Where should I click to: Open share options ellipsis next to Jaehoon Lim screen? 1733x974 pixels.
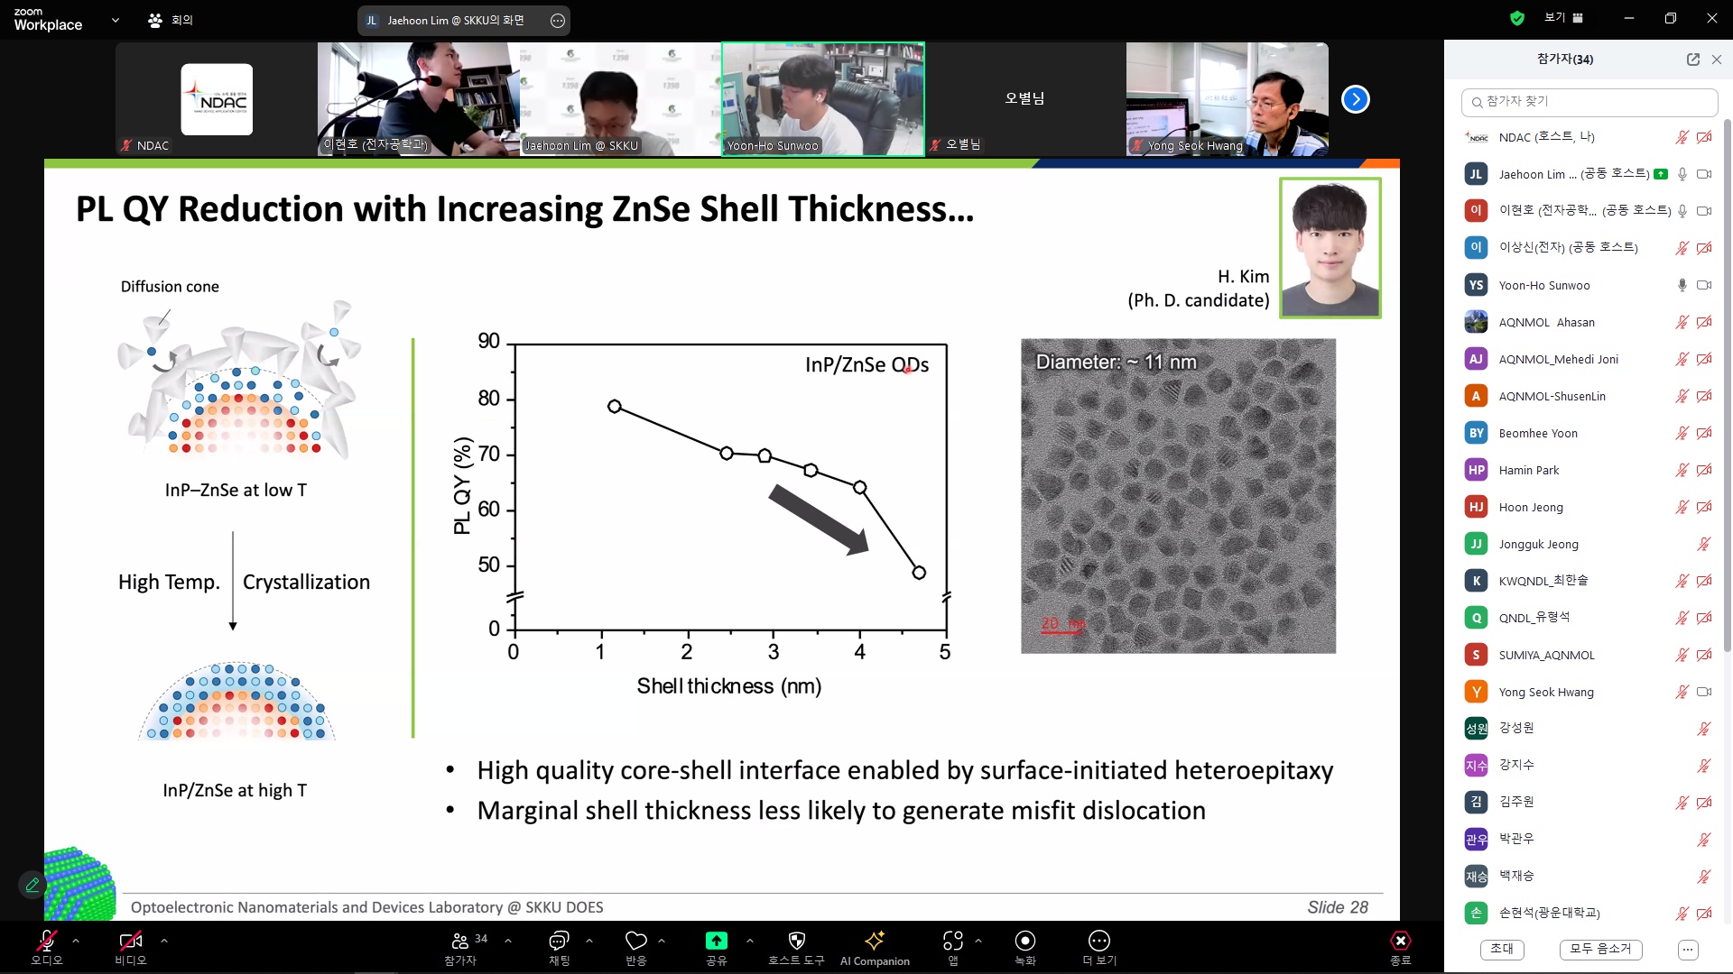[558, 21]
